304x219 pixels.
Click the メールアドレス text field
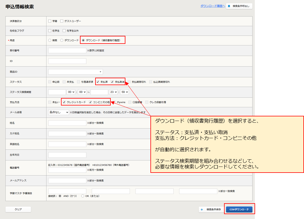(x=67, y=181)
